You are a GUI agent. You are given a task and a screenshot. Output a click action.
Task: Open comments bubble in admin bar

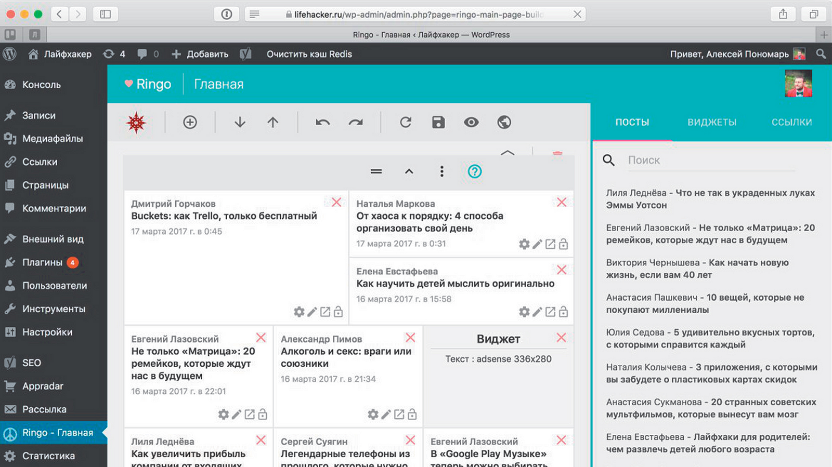point(148,54)
